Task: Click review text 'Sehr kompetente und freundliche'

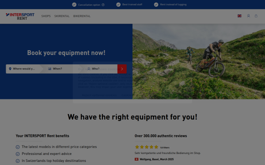Action: tap(167, 153)
